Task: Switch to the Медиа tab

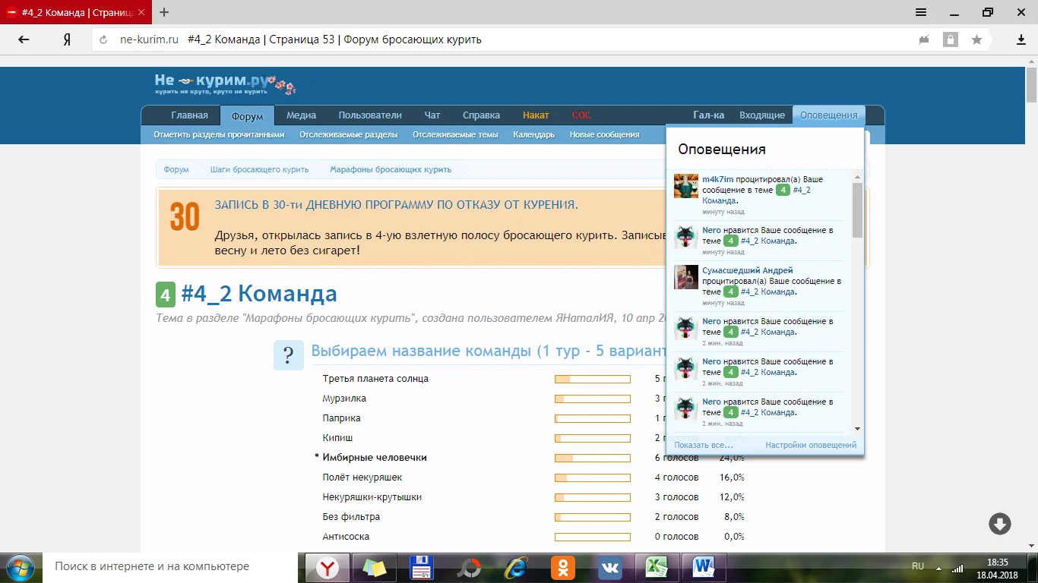Action: [x=301, y=115]
